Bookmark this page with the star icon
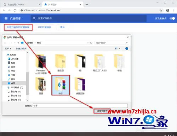 tap(161, 11)
